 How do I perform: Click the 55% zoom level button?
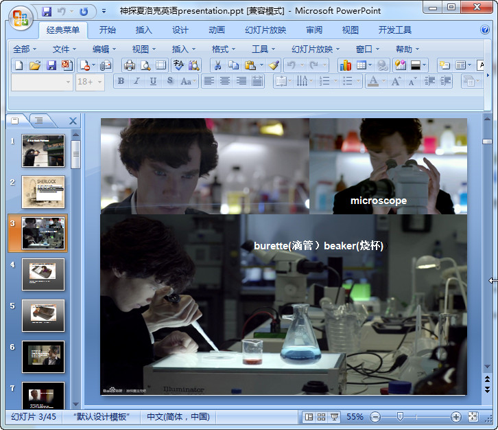pos(355,417)
